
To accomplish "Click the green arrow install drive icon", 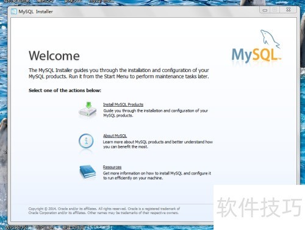I will click(88, 109).
